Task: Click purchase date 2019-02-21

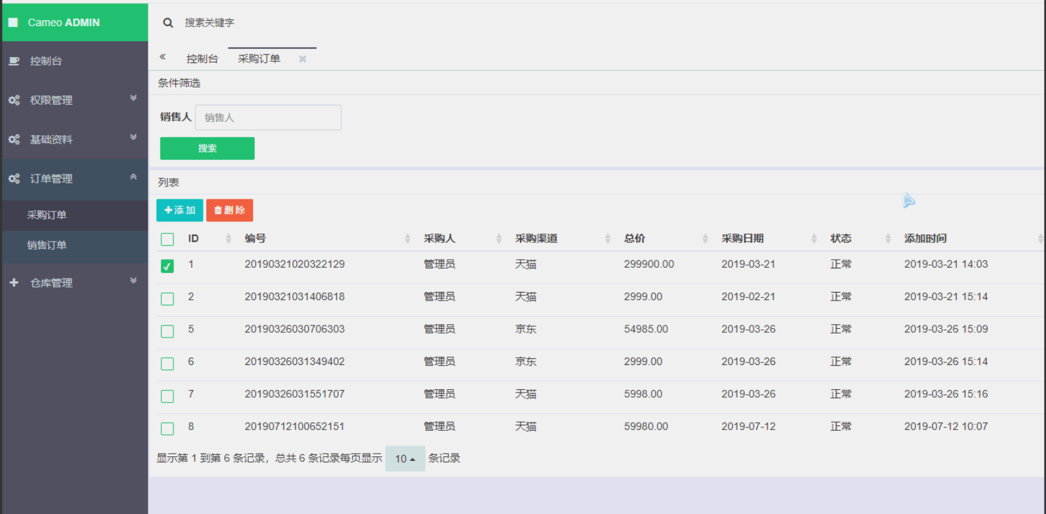Action: tap(748, 297)
